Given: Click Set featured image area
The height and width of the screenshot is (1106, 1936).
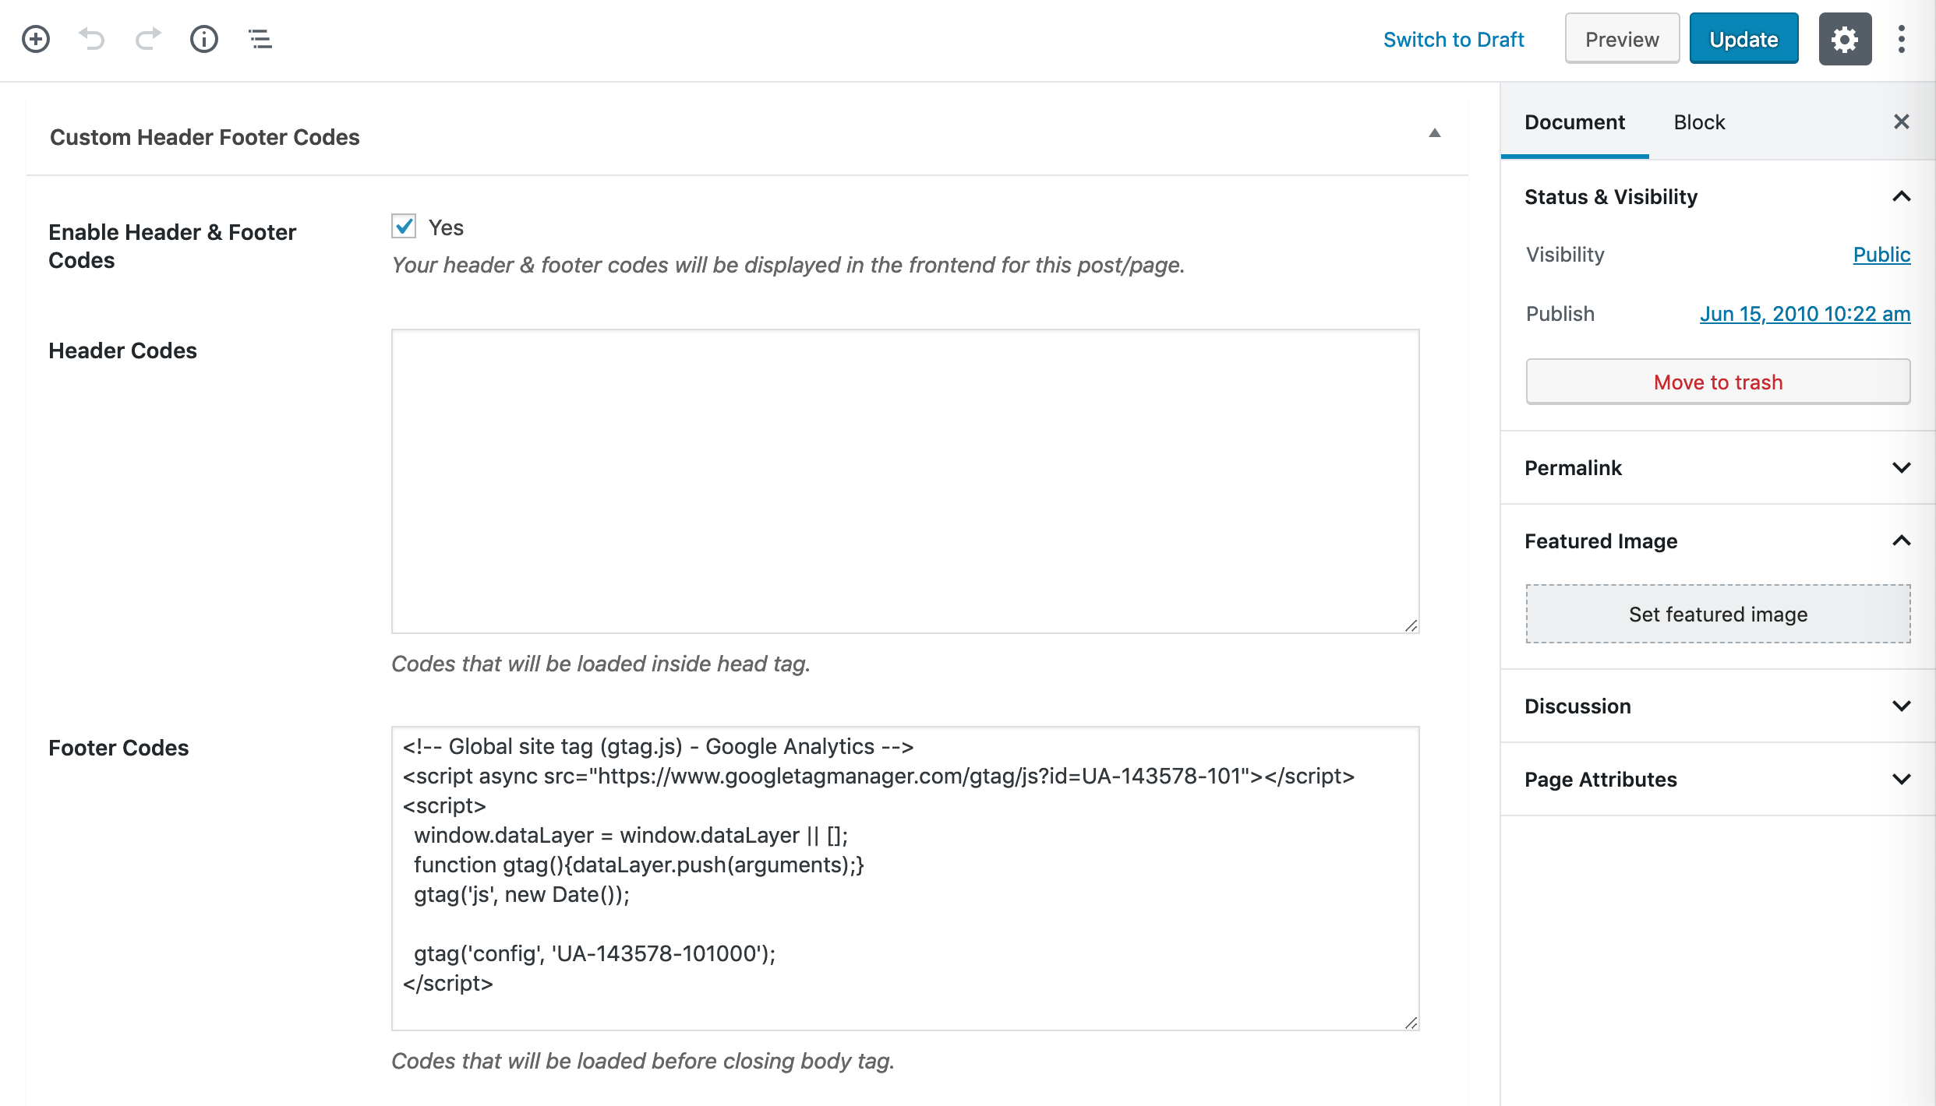Looking at the screenshot, I should pyautogui.click(x=1718, y=614).
